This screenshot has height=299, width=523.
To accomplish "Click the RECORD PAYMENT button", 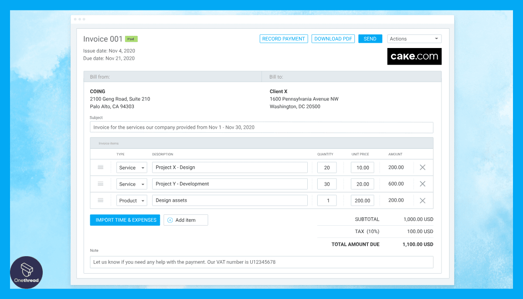I will (x=284, y=38).
